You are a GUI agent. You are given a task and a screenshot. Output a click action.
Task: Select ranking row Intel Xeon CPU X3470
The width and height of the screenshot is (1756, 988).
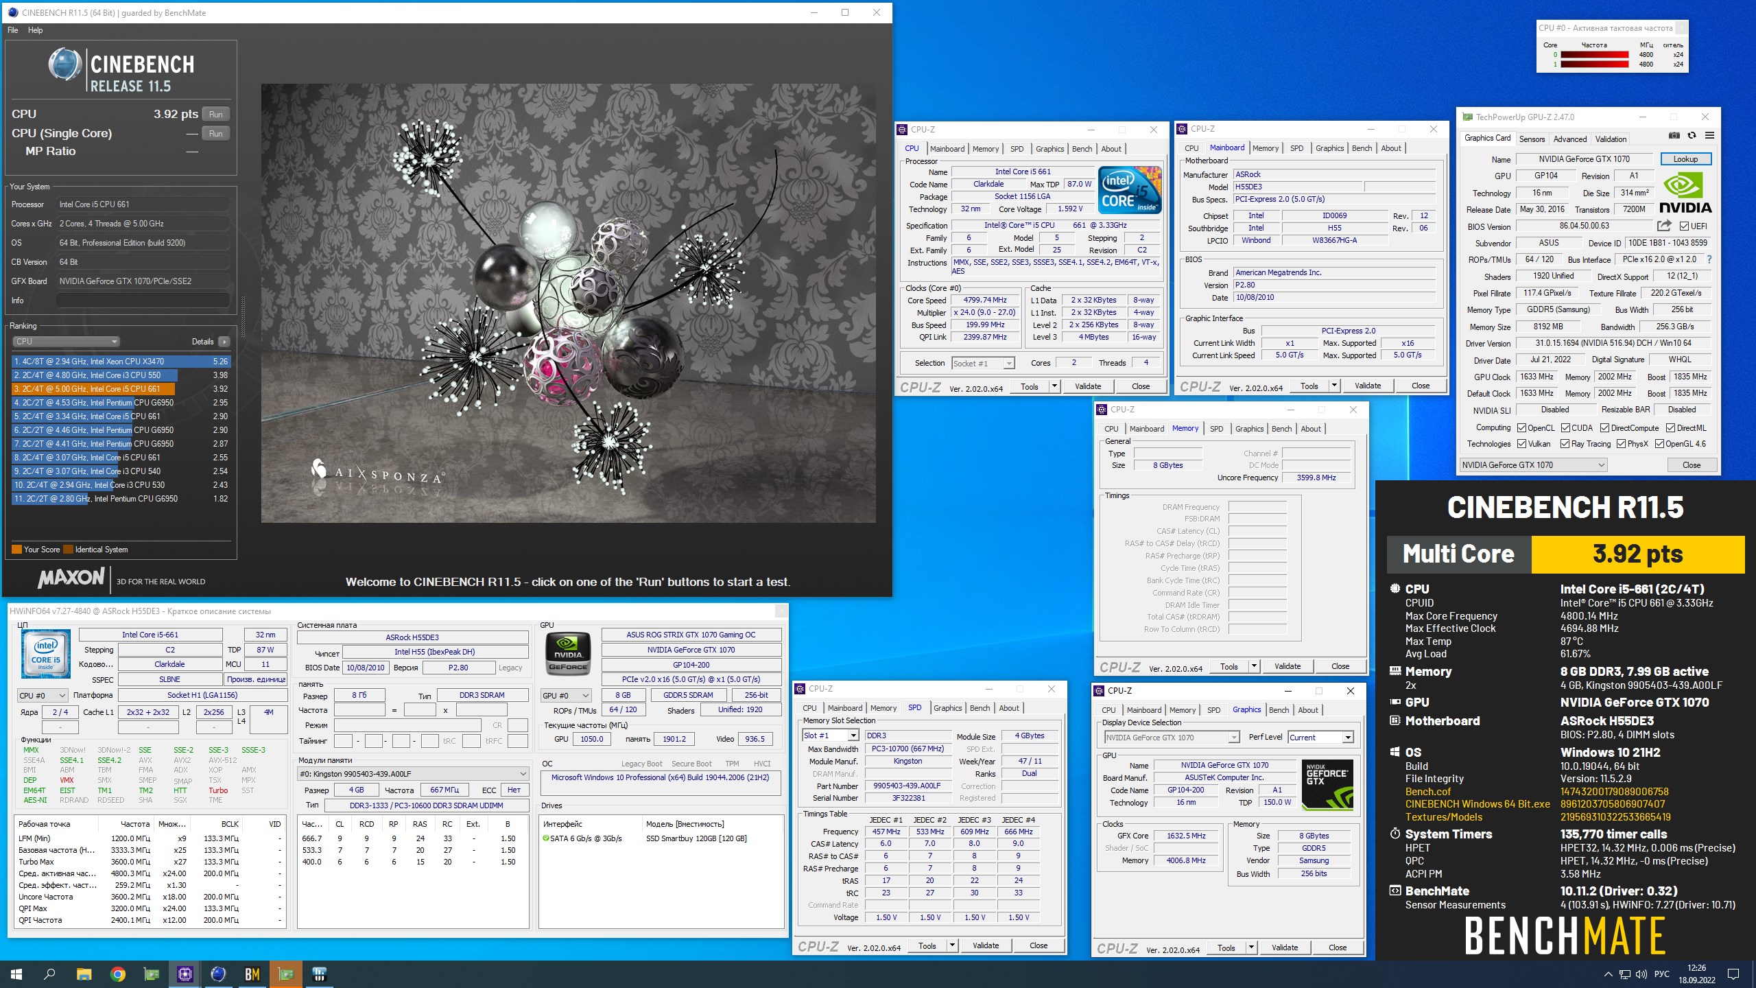(x=121, y=362)
